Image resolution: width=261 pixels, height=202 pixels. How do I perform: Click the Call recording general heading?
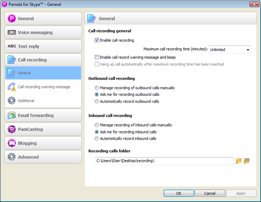click(x=110, y=31)
